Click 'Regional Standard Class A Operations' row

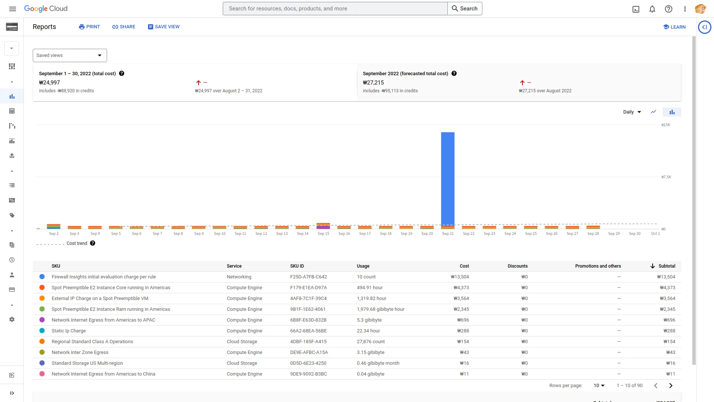click(357, 342)
